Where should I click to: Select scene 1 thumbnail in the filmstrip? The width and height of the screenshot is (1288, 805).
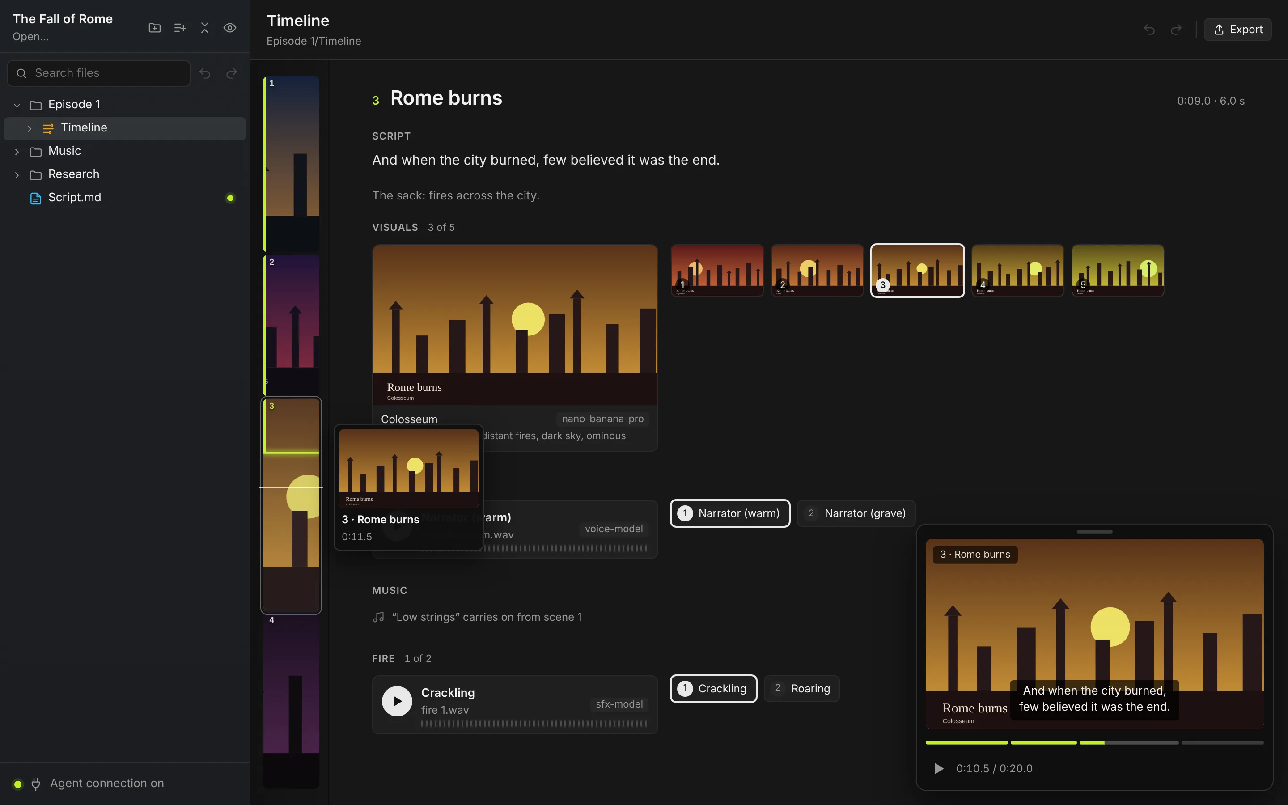pos(292,163)
